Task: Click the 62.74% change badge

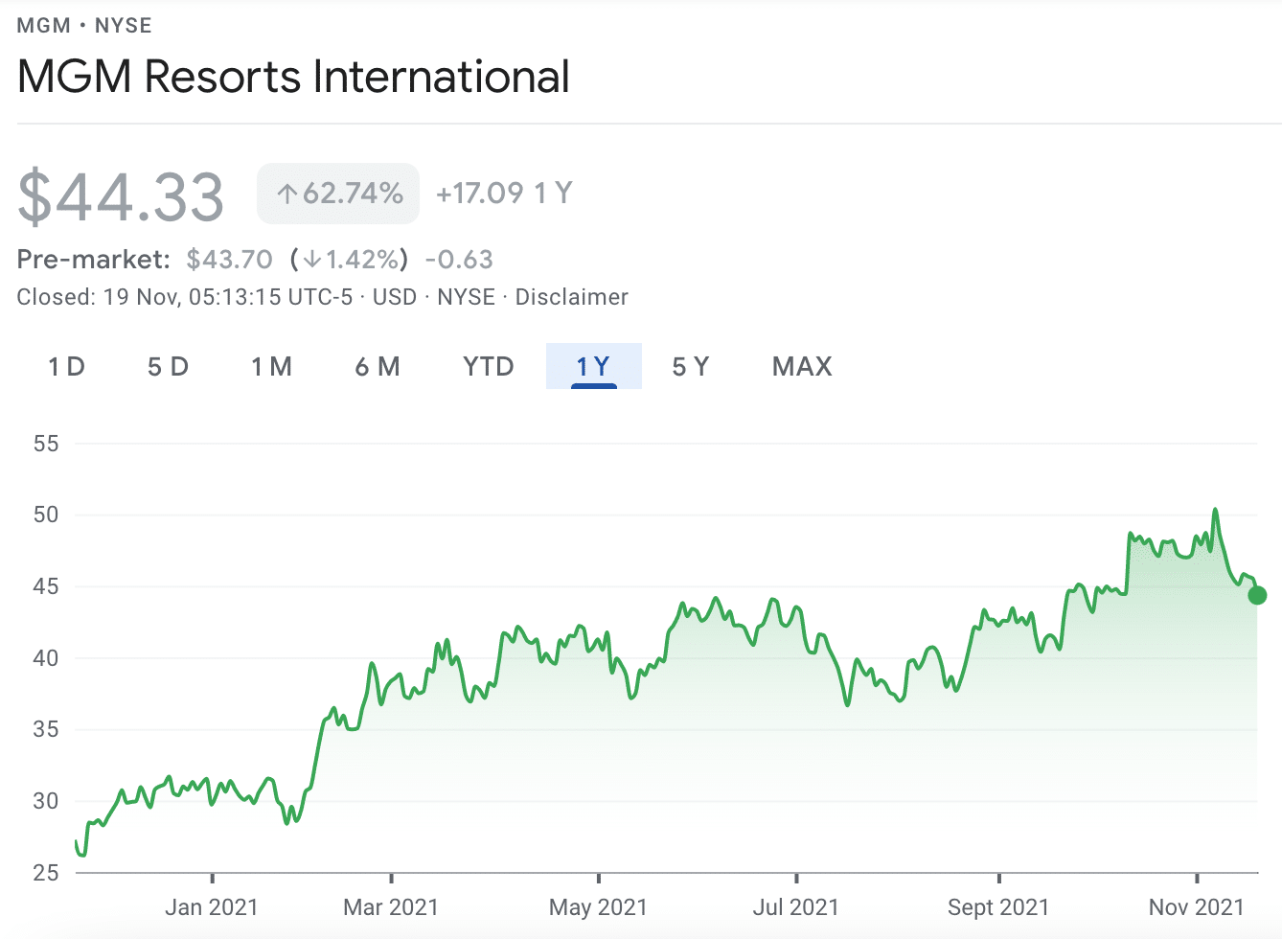Action: (338, 194)
